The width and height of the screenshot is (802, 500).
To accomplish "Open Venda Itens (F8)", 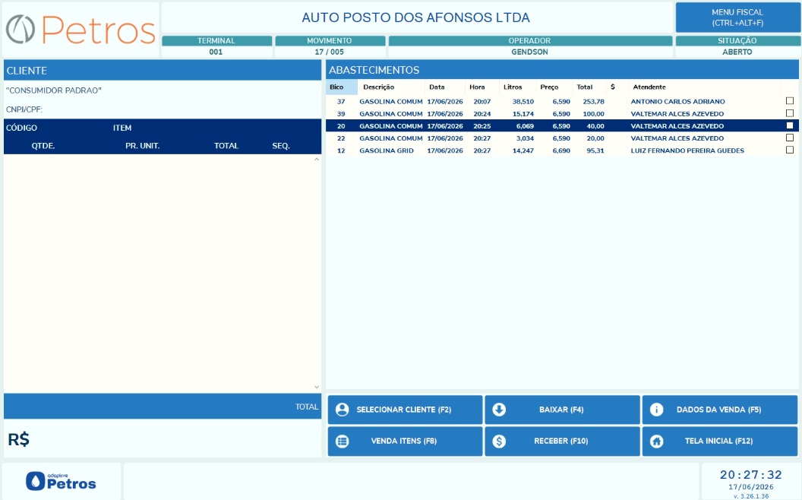I will [x=405, y=441].
